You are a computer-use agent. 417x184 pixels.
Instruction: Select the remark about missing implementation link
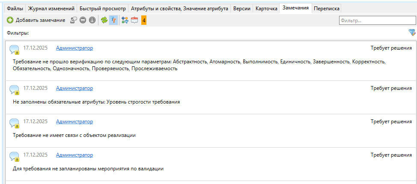(x=74, y=136)
